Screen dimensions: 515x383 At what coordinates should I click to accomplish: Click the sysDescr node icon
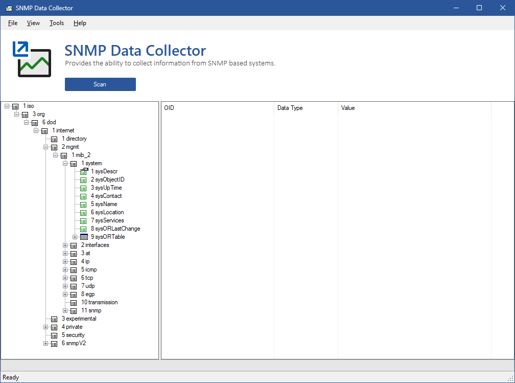(84, 172)
